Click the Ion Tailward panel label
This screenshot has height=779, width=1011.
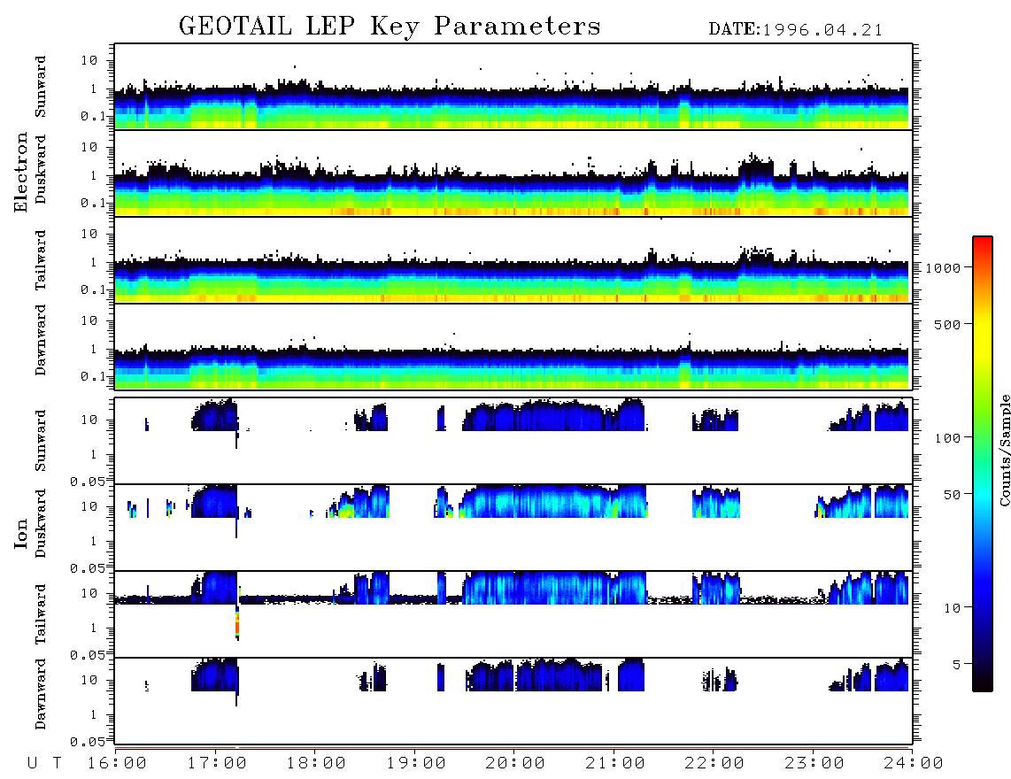click(41, 614)
